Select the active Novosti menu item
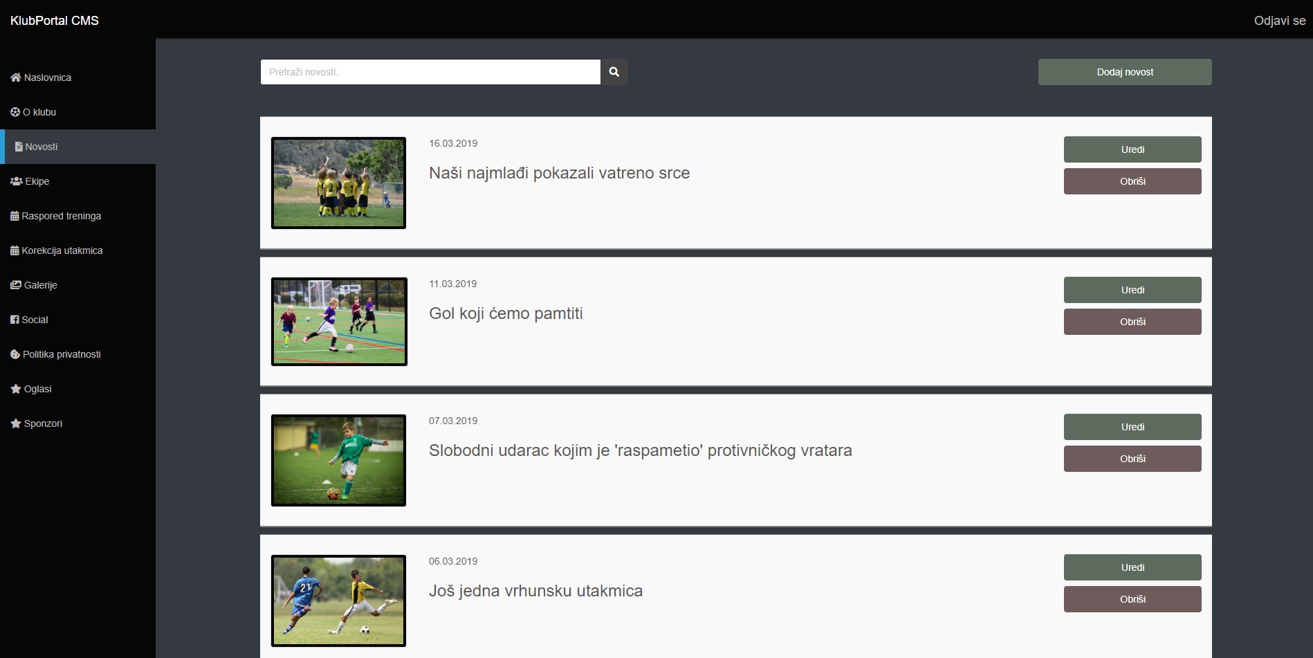This screenshot has height=658, width=1313. pyautogui.click(x=77, y=147)
